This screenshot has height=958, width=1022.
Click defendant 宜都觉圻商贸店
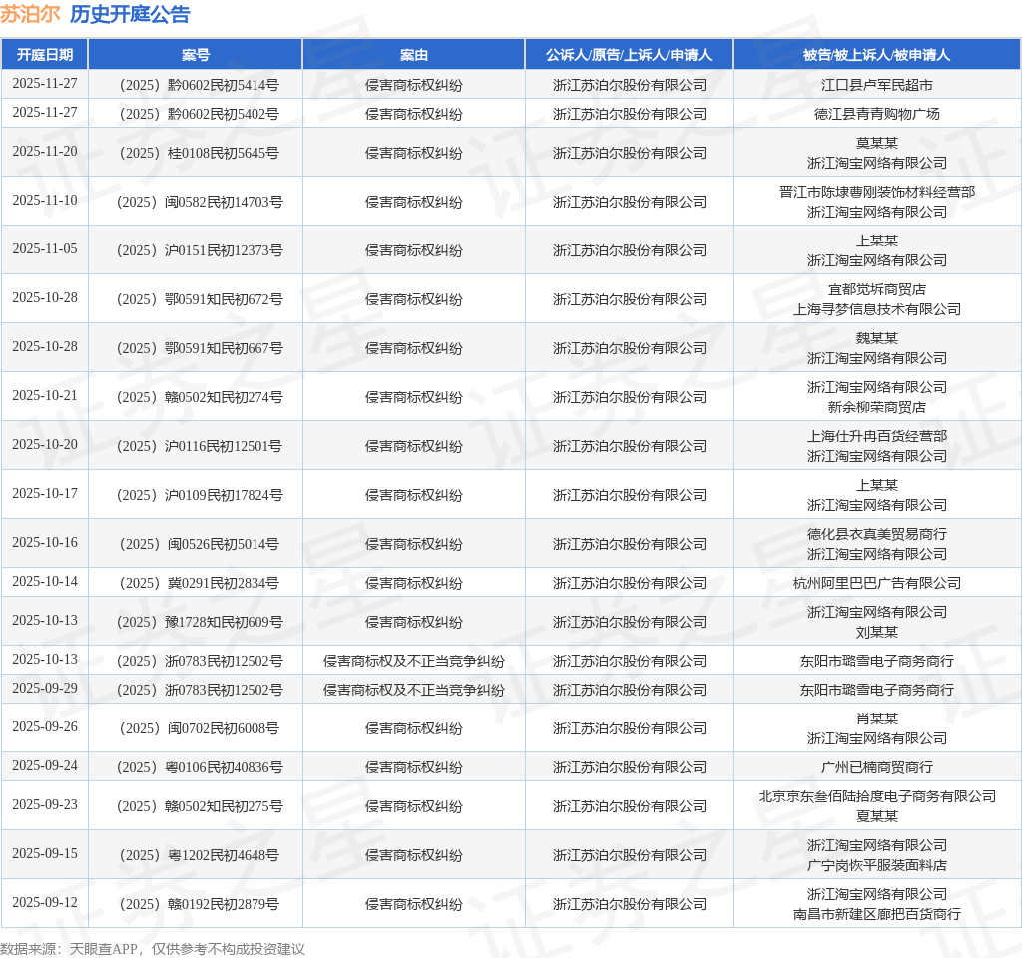coord(876,289)
